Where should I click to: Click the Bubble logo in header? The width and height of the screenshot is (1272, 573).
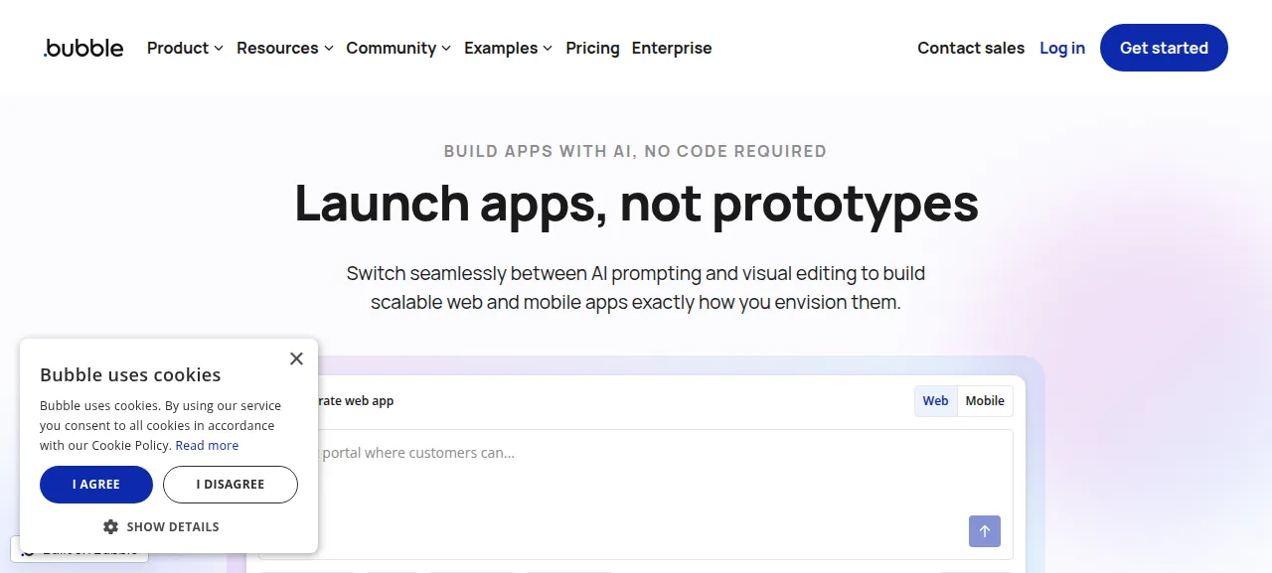tap(83, 48)
